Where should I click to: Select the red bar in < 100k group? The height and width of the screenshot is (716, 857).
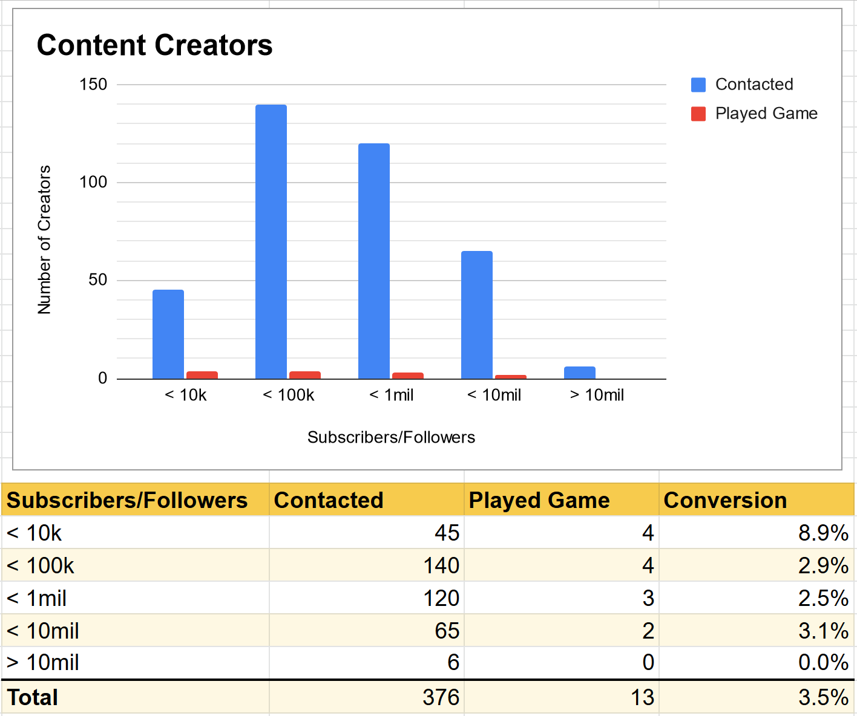point(305,375)
